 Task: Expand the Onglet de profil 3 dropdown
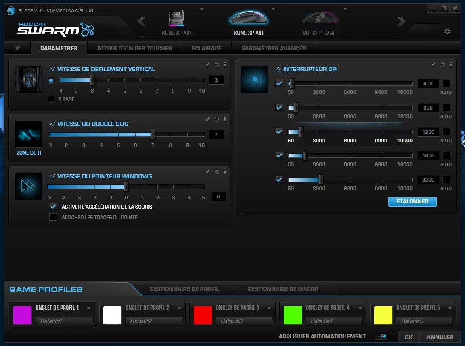coord(269,308)
